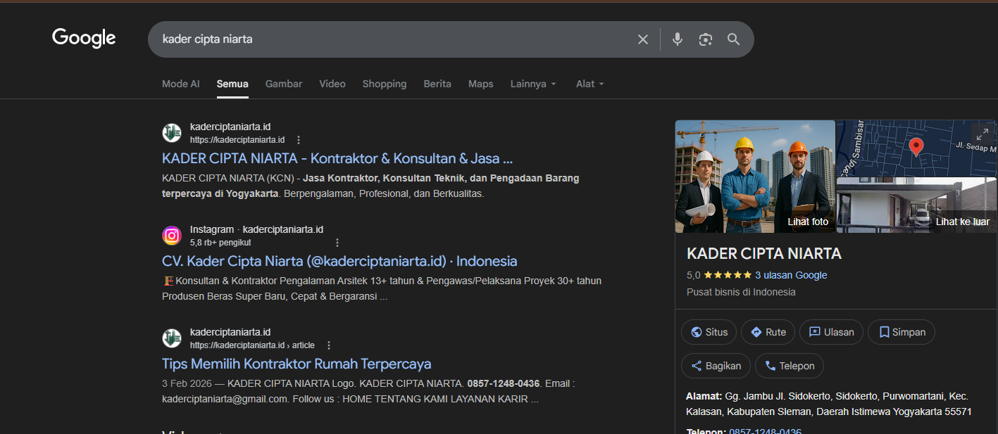Open 'KADER CIPTA NIARTA - Kontraktor & Konsultan' result
The width and height of the screenshot is (998, 434).
[x=337, y=158]
